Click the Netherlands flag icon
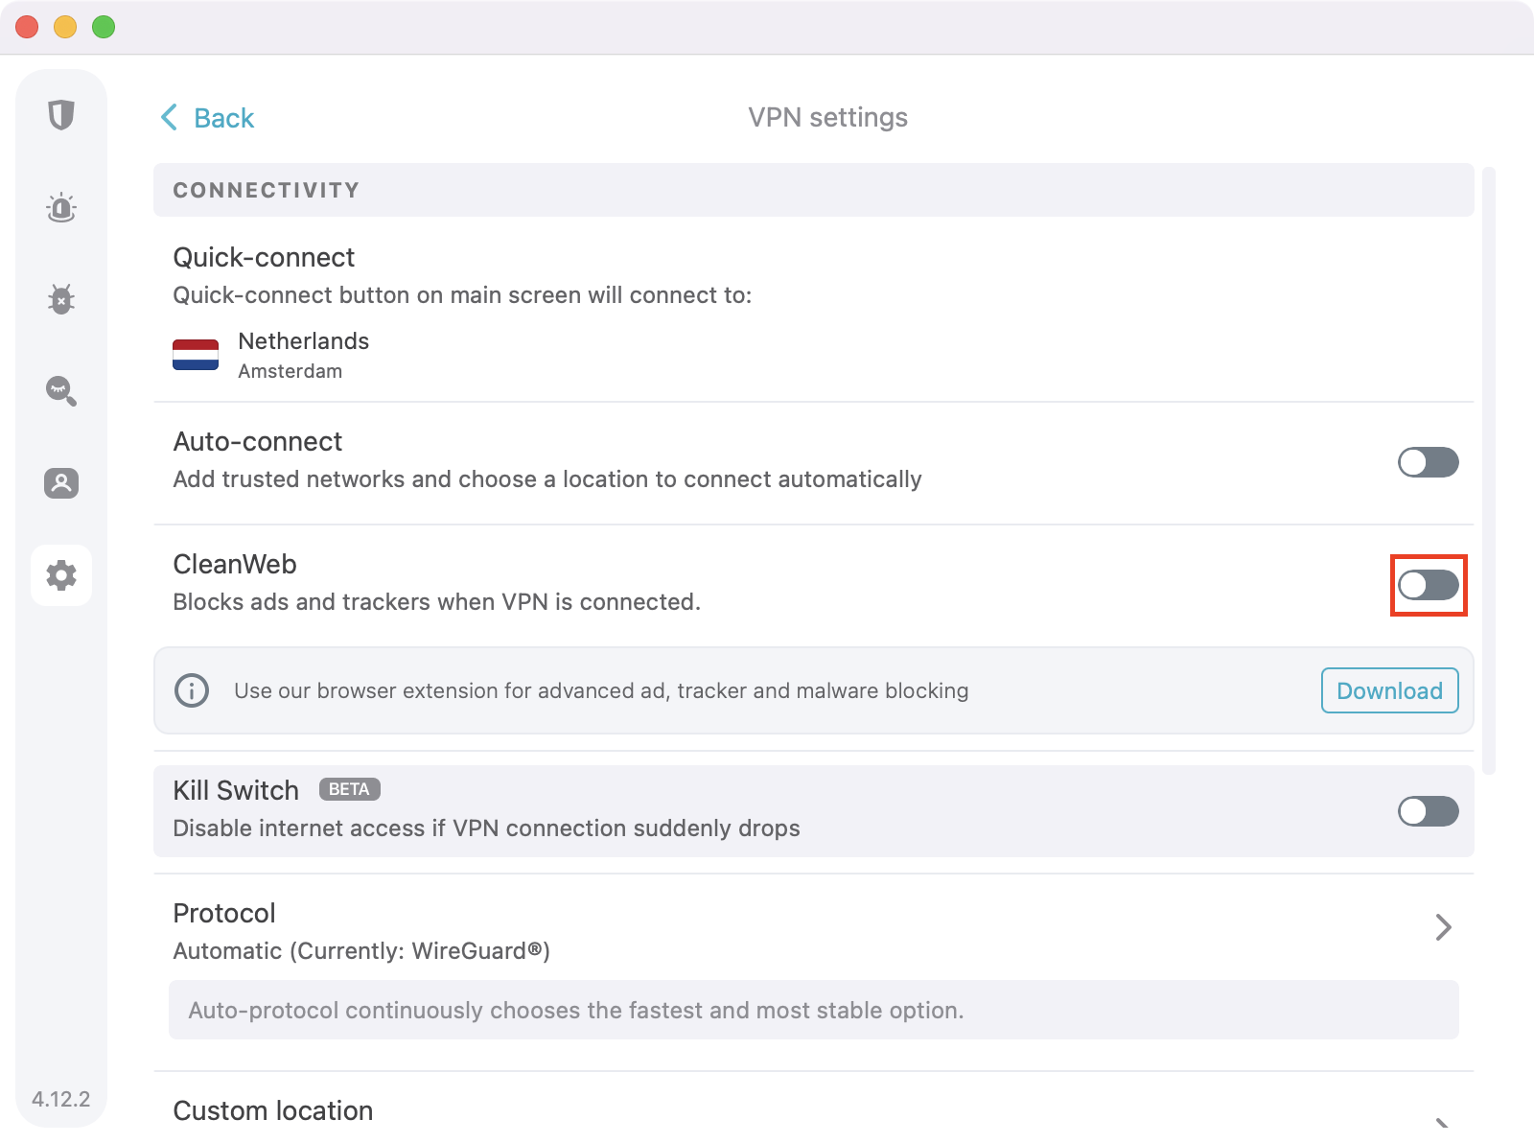Screen dimensions: 1534x1143 point(196,355)
